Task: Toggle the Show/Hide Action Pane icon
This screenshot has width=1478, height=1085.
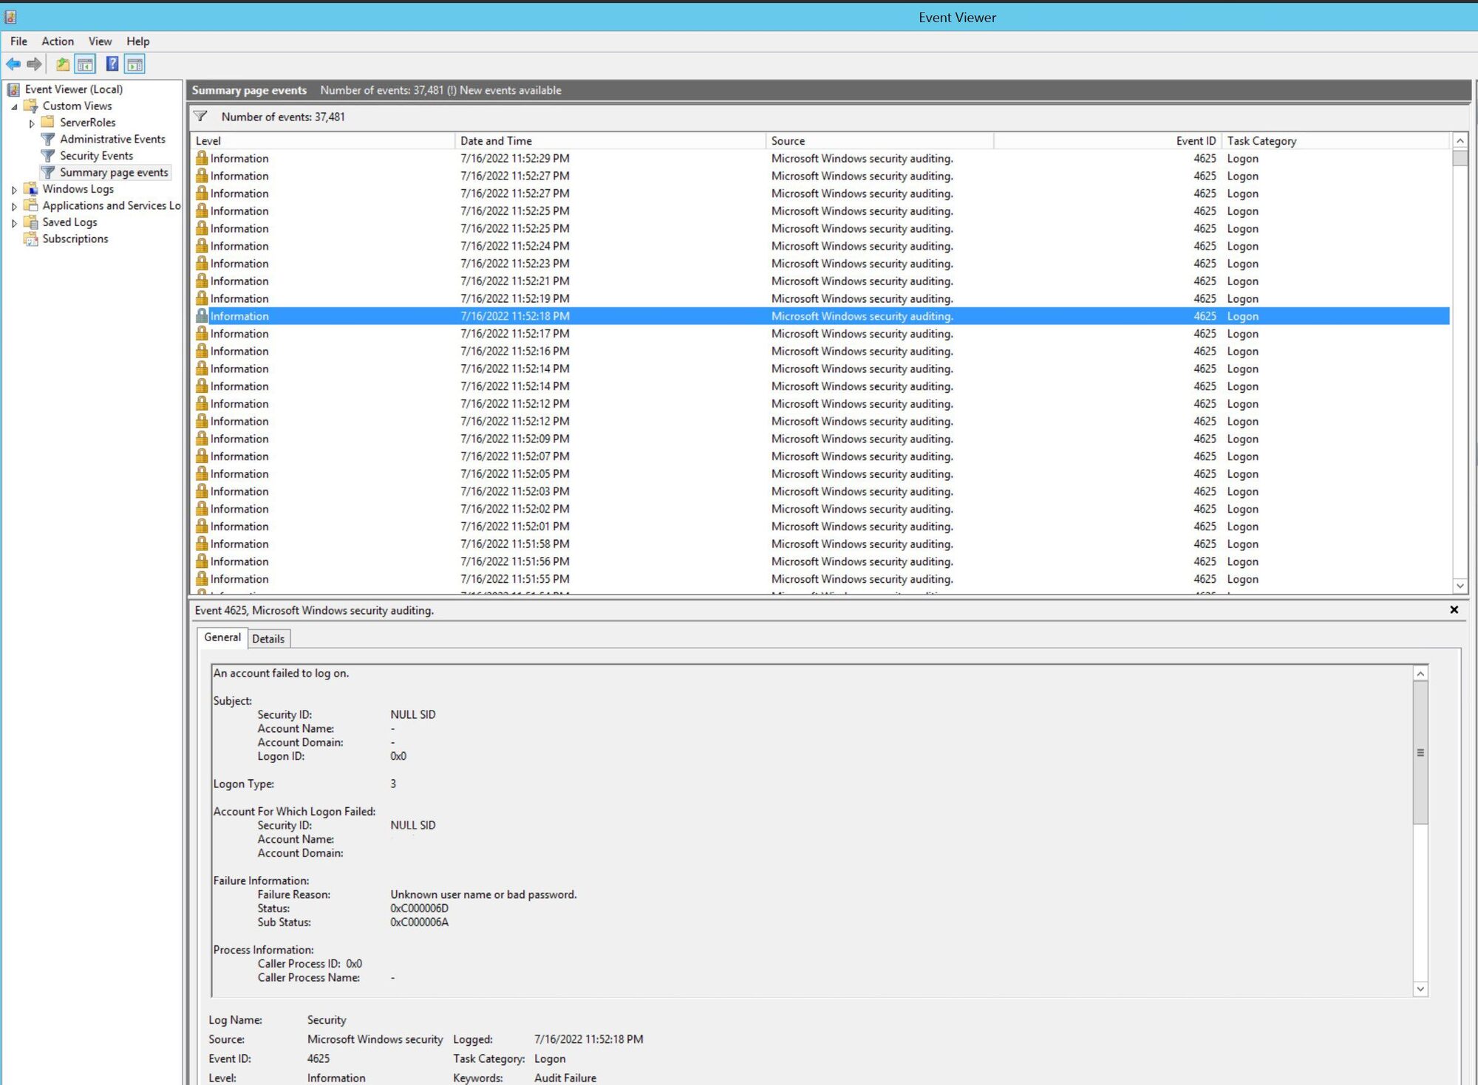Action: pos(134,64)
